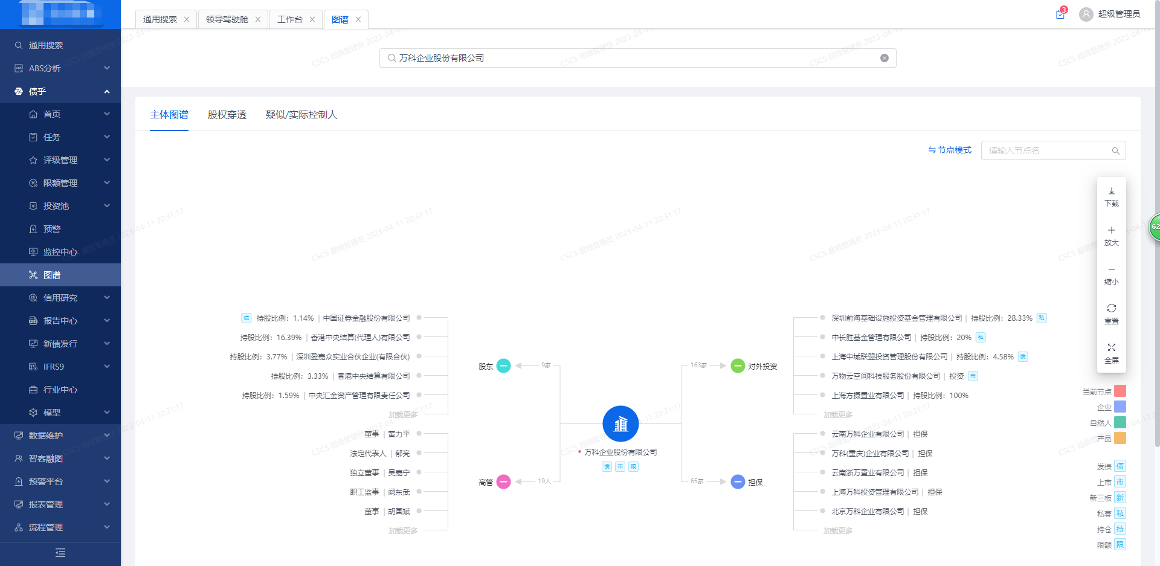Enter fullscreen with the 全屏 icon
Viewport: 1160px width, 566px height.
1111,347
